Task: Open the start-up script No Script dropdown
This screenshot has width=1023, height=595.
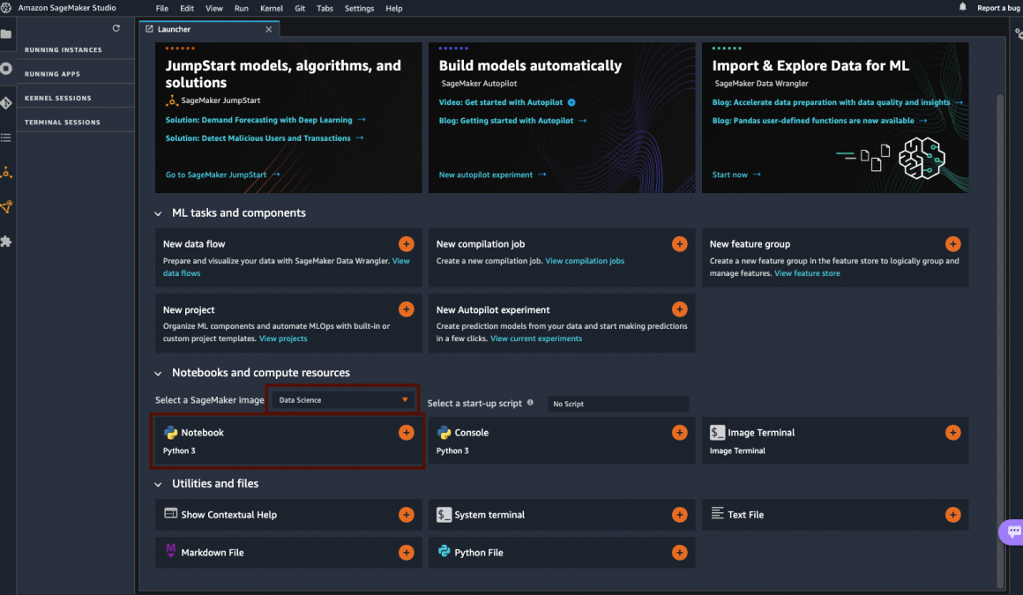Action: (x=617, y=404)
